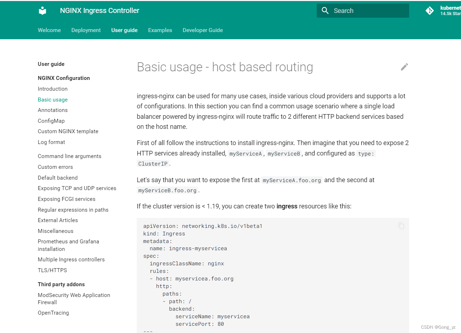The height and width of the screenshot is (333, 461).
Task: Click 'serviceName: myservicea' code line
Action: (213, 316)
